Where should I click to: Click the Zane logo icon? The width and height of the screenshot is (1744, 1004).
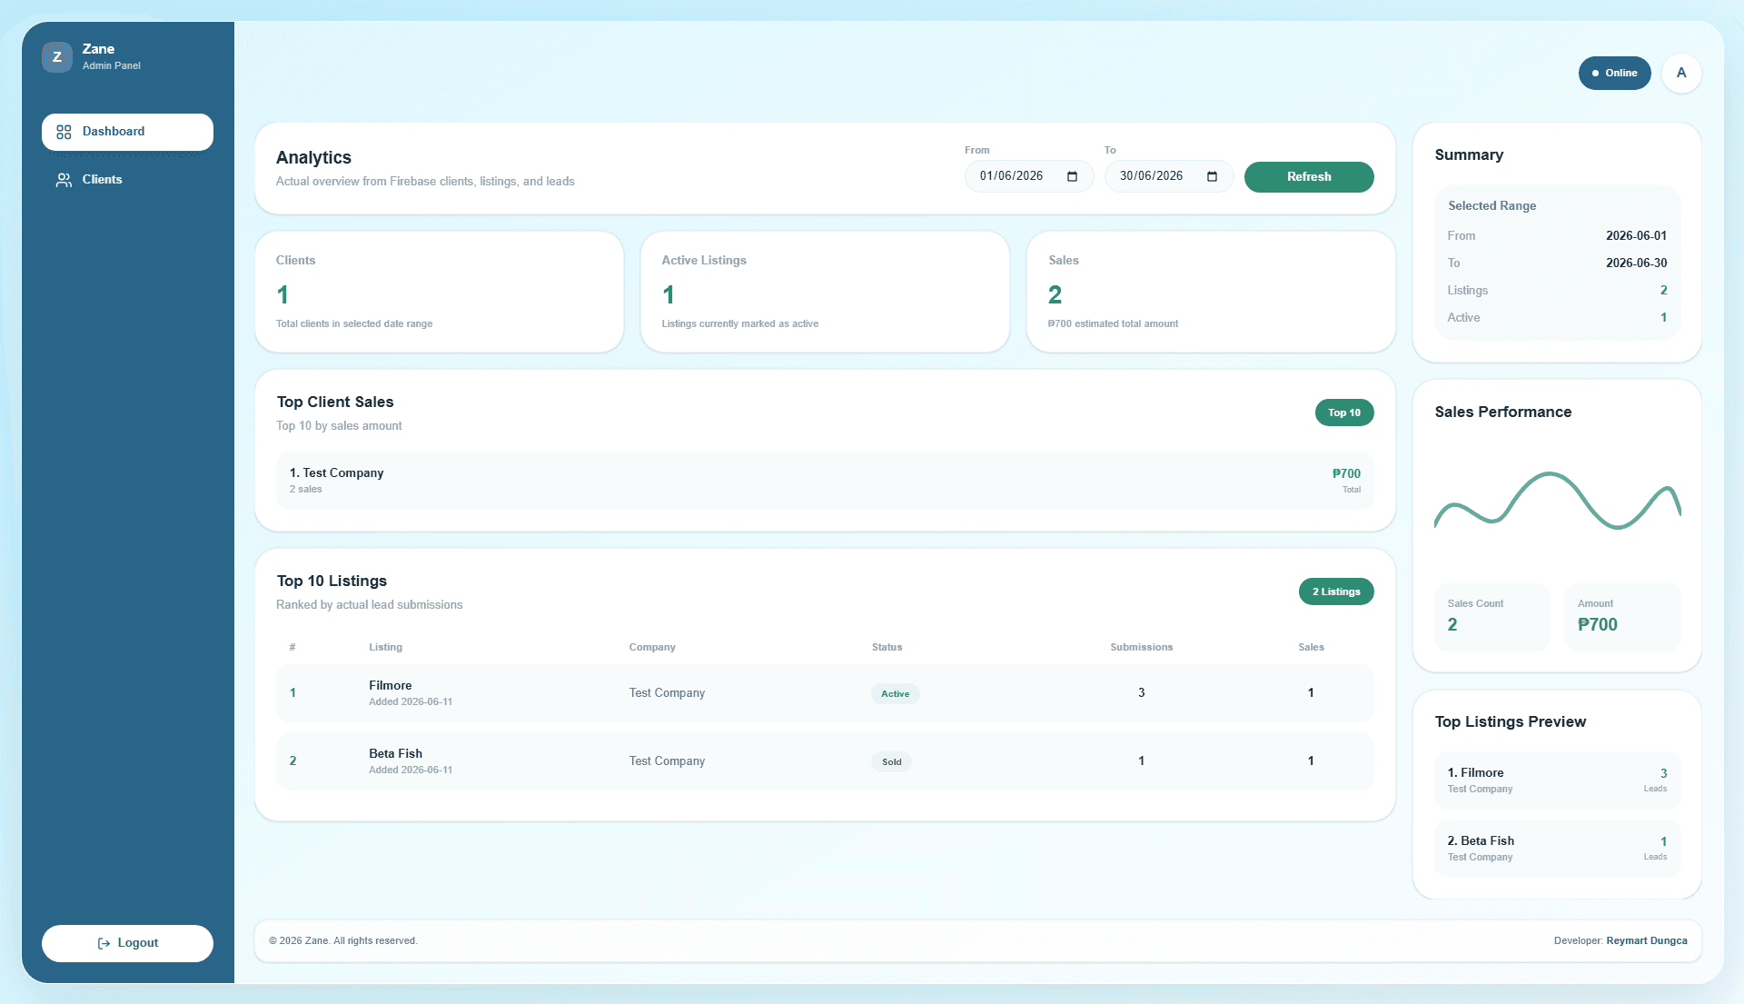(57, 56)
